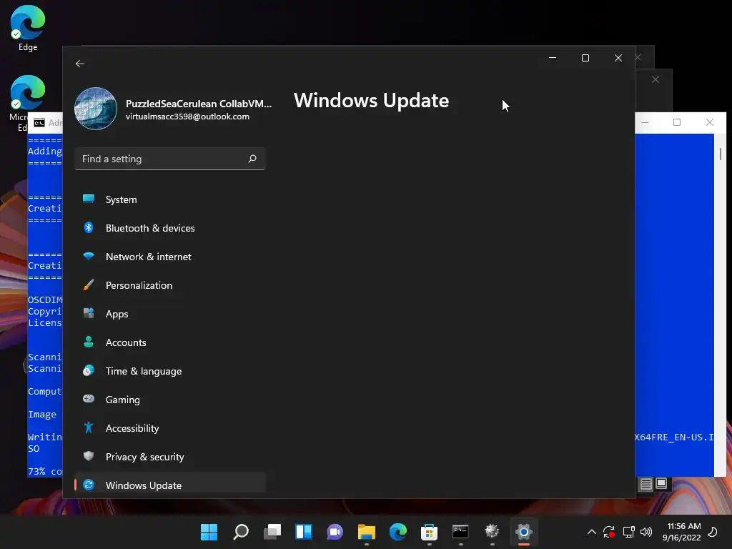Click the focus assist moon icon

coord(713,532)
